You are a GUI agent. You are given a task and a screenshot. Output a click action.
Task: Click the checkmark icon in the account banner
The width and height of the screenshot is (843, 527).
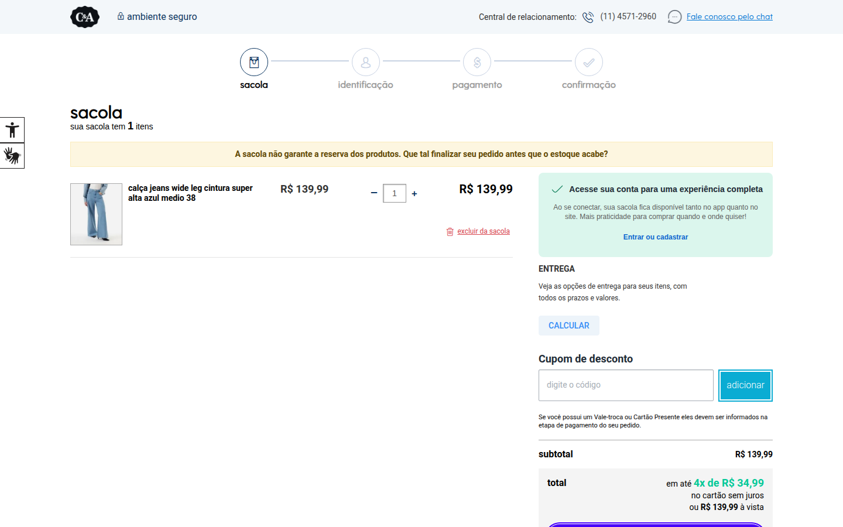(557, 189)
